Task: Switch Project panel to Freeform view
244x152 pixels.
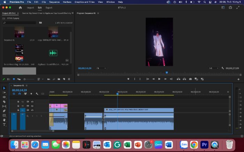Action: (19, 79)
